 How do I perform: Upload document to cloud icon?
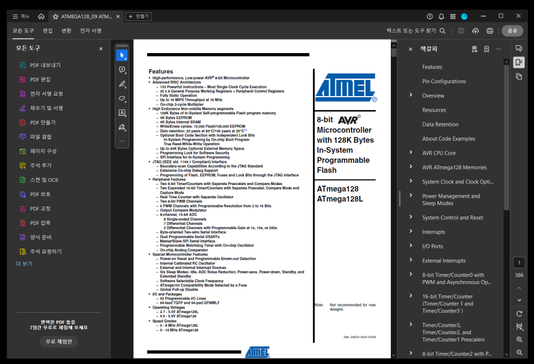475,30
